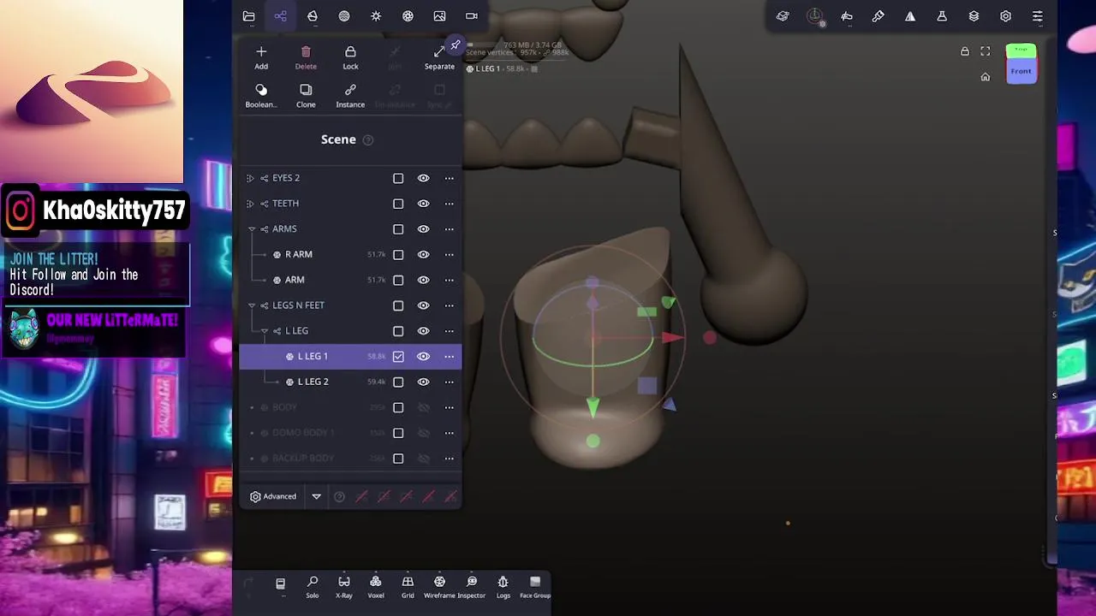This screenshot has height=616, width=1096.
Task: Snap view using the Top cube face
Action: tap(1021, 49)
